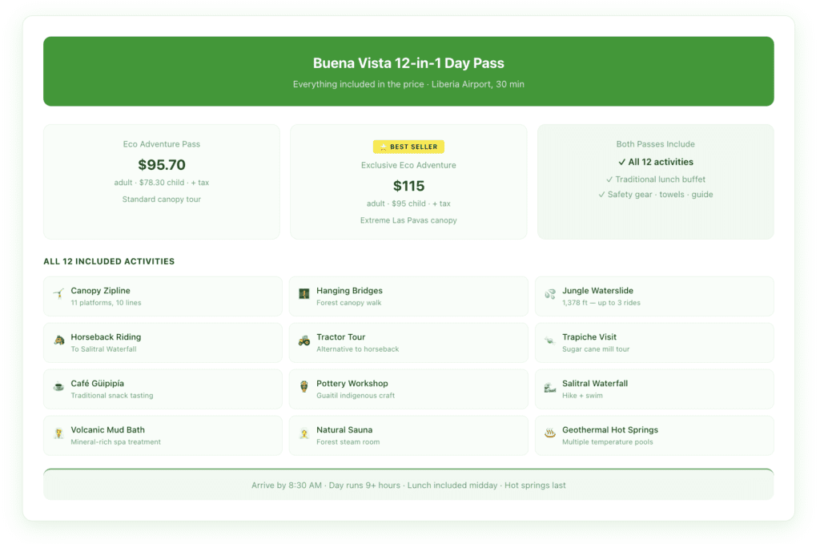Open the ALL 12 INCLUDED ACTIVITIES section

coord(110,261)
